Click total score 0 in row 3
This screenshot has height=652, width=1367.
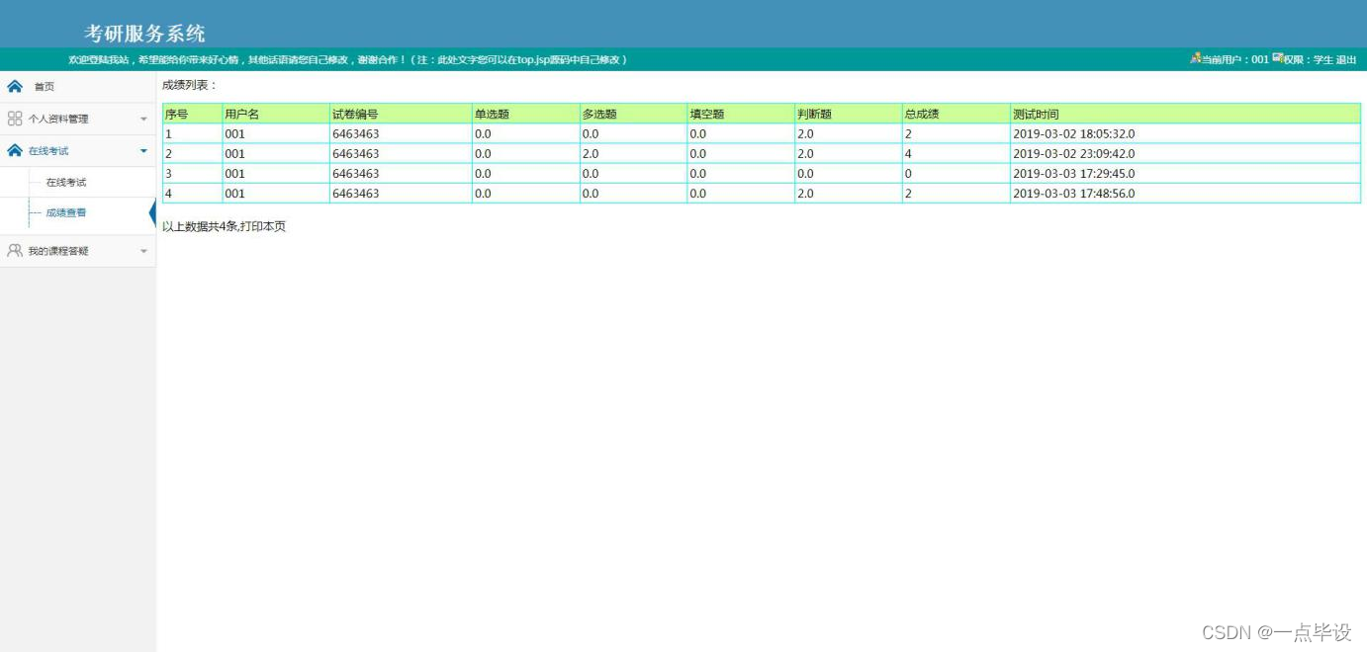point(908,173)
